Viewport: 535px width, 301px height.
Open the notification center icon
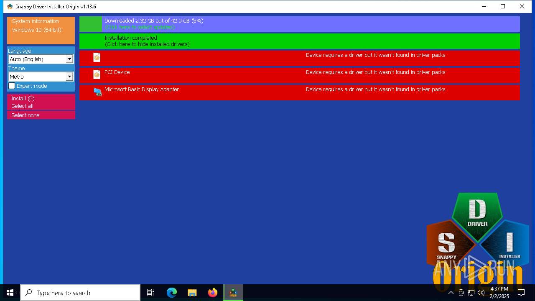pyautogui.click(x=521, y=293)
